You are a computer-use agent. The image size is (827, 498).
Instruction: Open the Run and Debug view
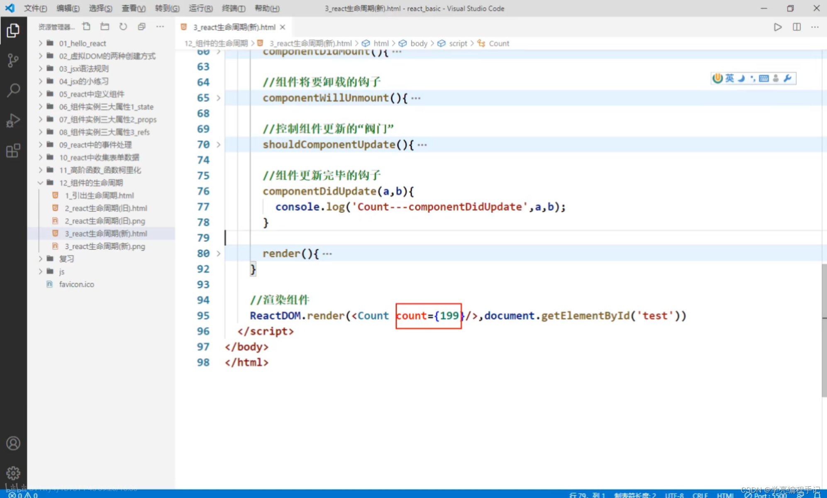(x=13, y=120)
